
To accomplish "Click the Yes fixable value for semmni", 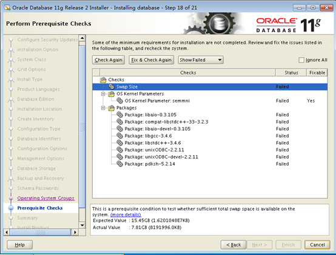I will click(x=311, y=101).
